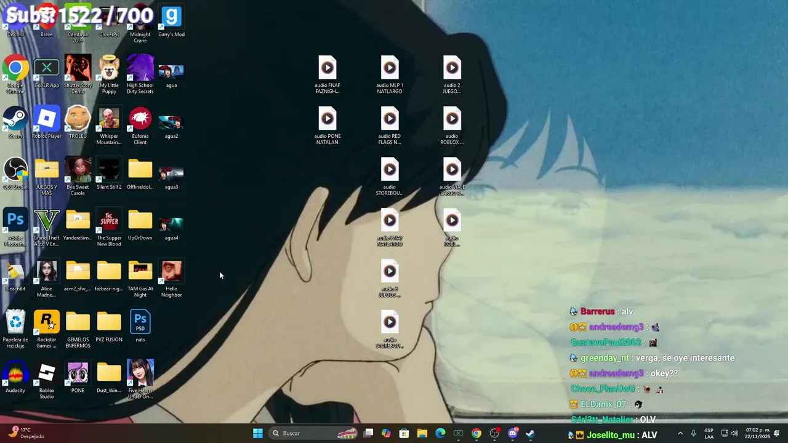
Task: Open GEMELOS ENFERMOS folder
Action: coord(78,329)
